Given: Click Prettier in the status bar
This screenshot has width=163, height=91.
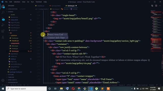Looking at the screenshot, I should click(152, 85).
